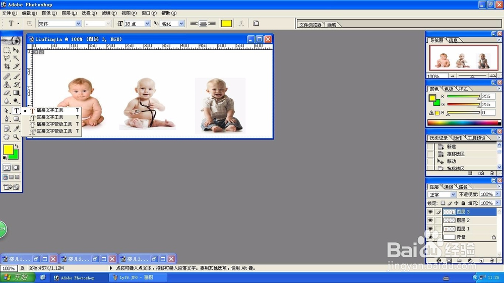This screenshot has height=283, width=504.
Task: Click Windows 开始 start button
Action: (x=17, y=277)
